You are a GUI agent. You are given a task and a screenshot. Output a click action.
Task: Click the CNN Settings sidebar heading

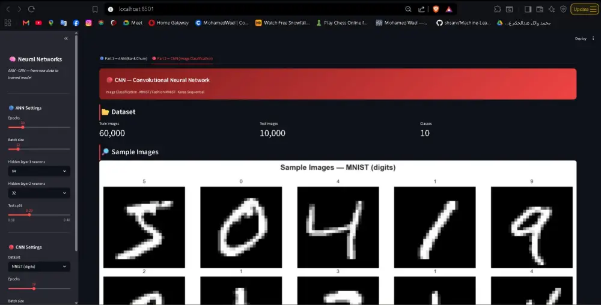click(x=29, y=247)
